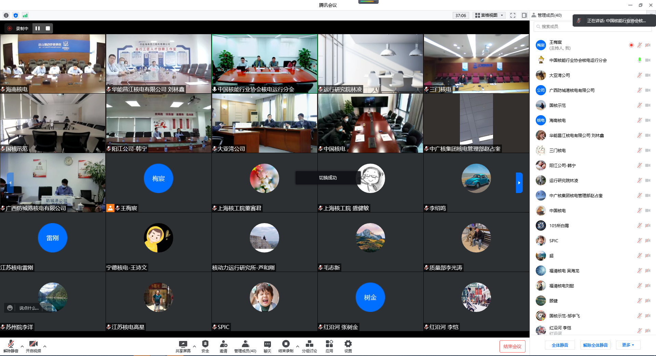Screen dimensions: 656x356
Task: Toggle 开启视频 camera button
Action: pyautogui.click(x=33, y=346)
